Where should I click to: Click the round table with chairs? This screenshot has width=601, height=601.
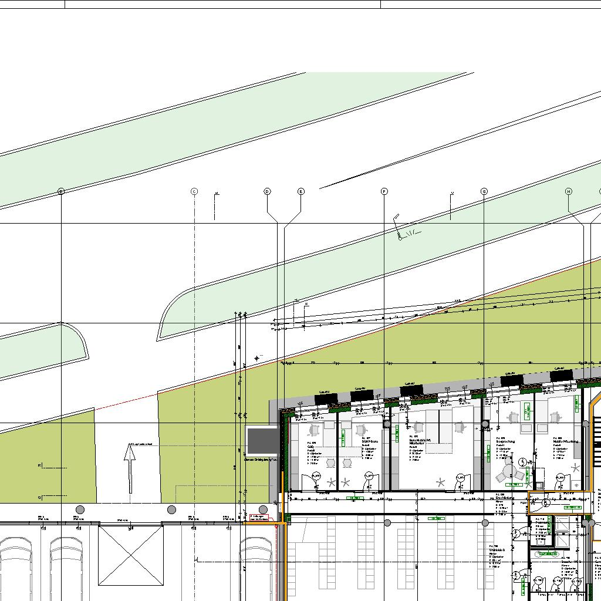pyautogui.click(x=509, y=471)
